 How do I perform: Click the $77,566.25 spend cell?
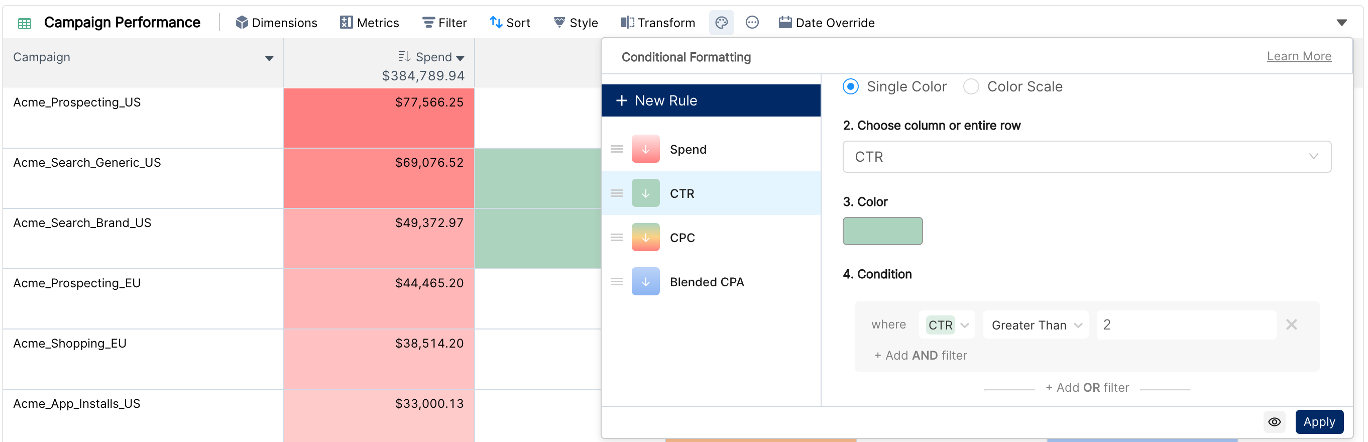379,118
